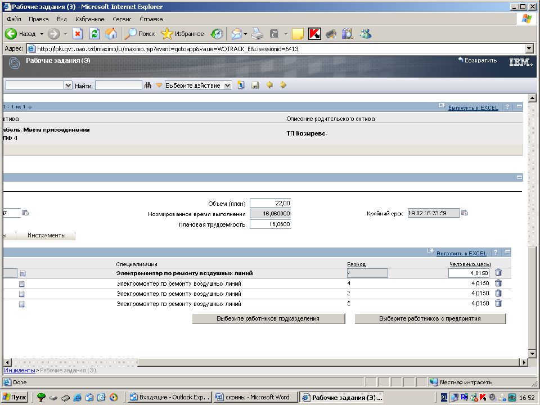The height and width of the screenshot is (405, 540).
Task: Click the Возвратить link in header
Action: point(478,60)
